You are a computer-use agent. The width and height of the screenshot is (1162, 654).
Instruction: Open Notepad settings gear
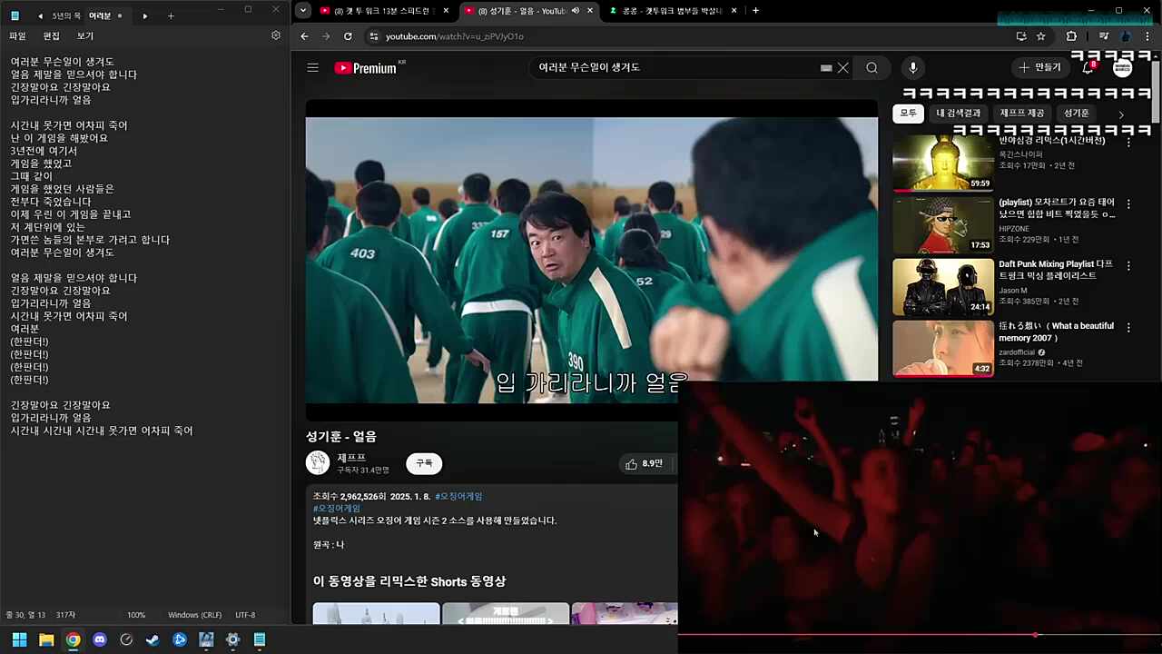276,35
